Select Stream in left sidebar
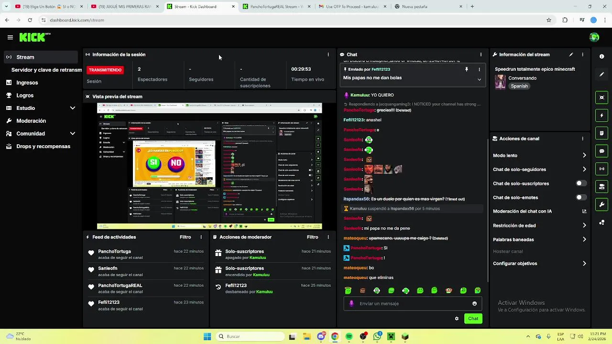Viewport: 612px width, 344px height. 40,57
